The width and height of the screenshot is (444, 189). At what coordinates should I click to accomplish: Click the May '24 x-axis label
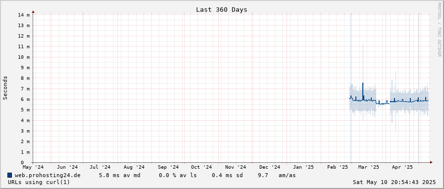tap(33, 167)
